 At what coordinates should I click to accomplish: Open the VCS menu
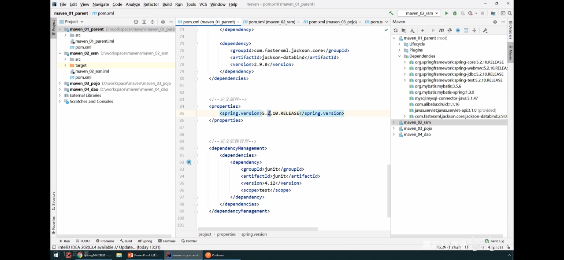pos(203,4)
